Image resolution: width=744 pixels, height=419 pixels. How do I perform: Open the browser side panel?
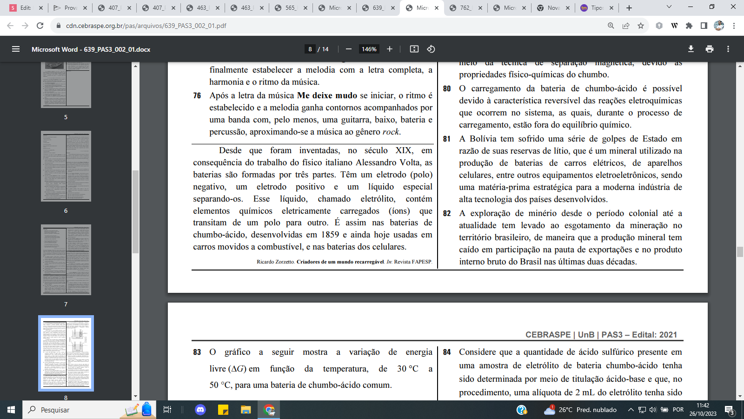click(704, 26)
